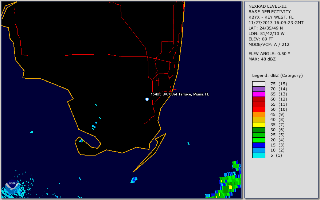
Task: Select the 15405 SW 63rd Terrace address label
Action: (x=180, y=94)
